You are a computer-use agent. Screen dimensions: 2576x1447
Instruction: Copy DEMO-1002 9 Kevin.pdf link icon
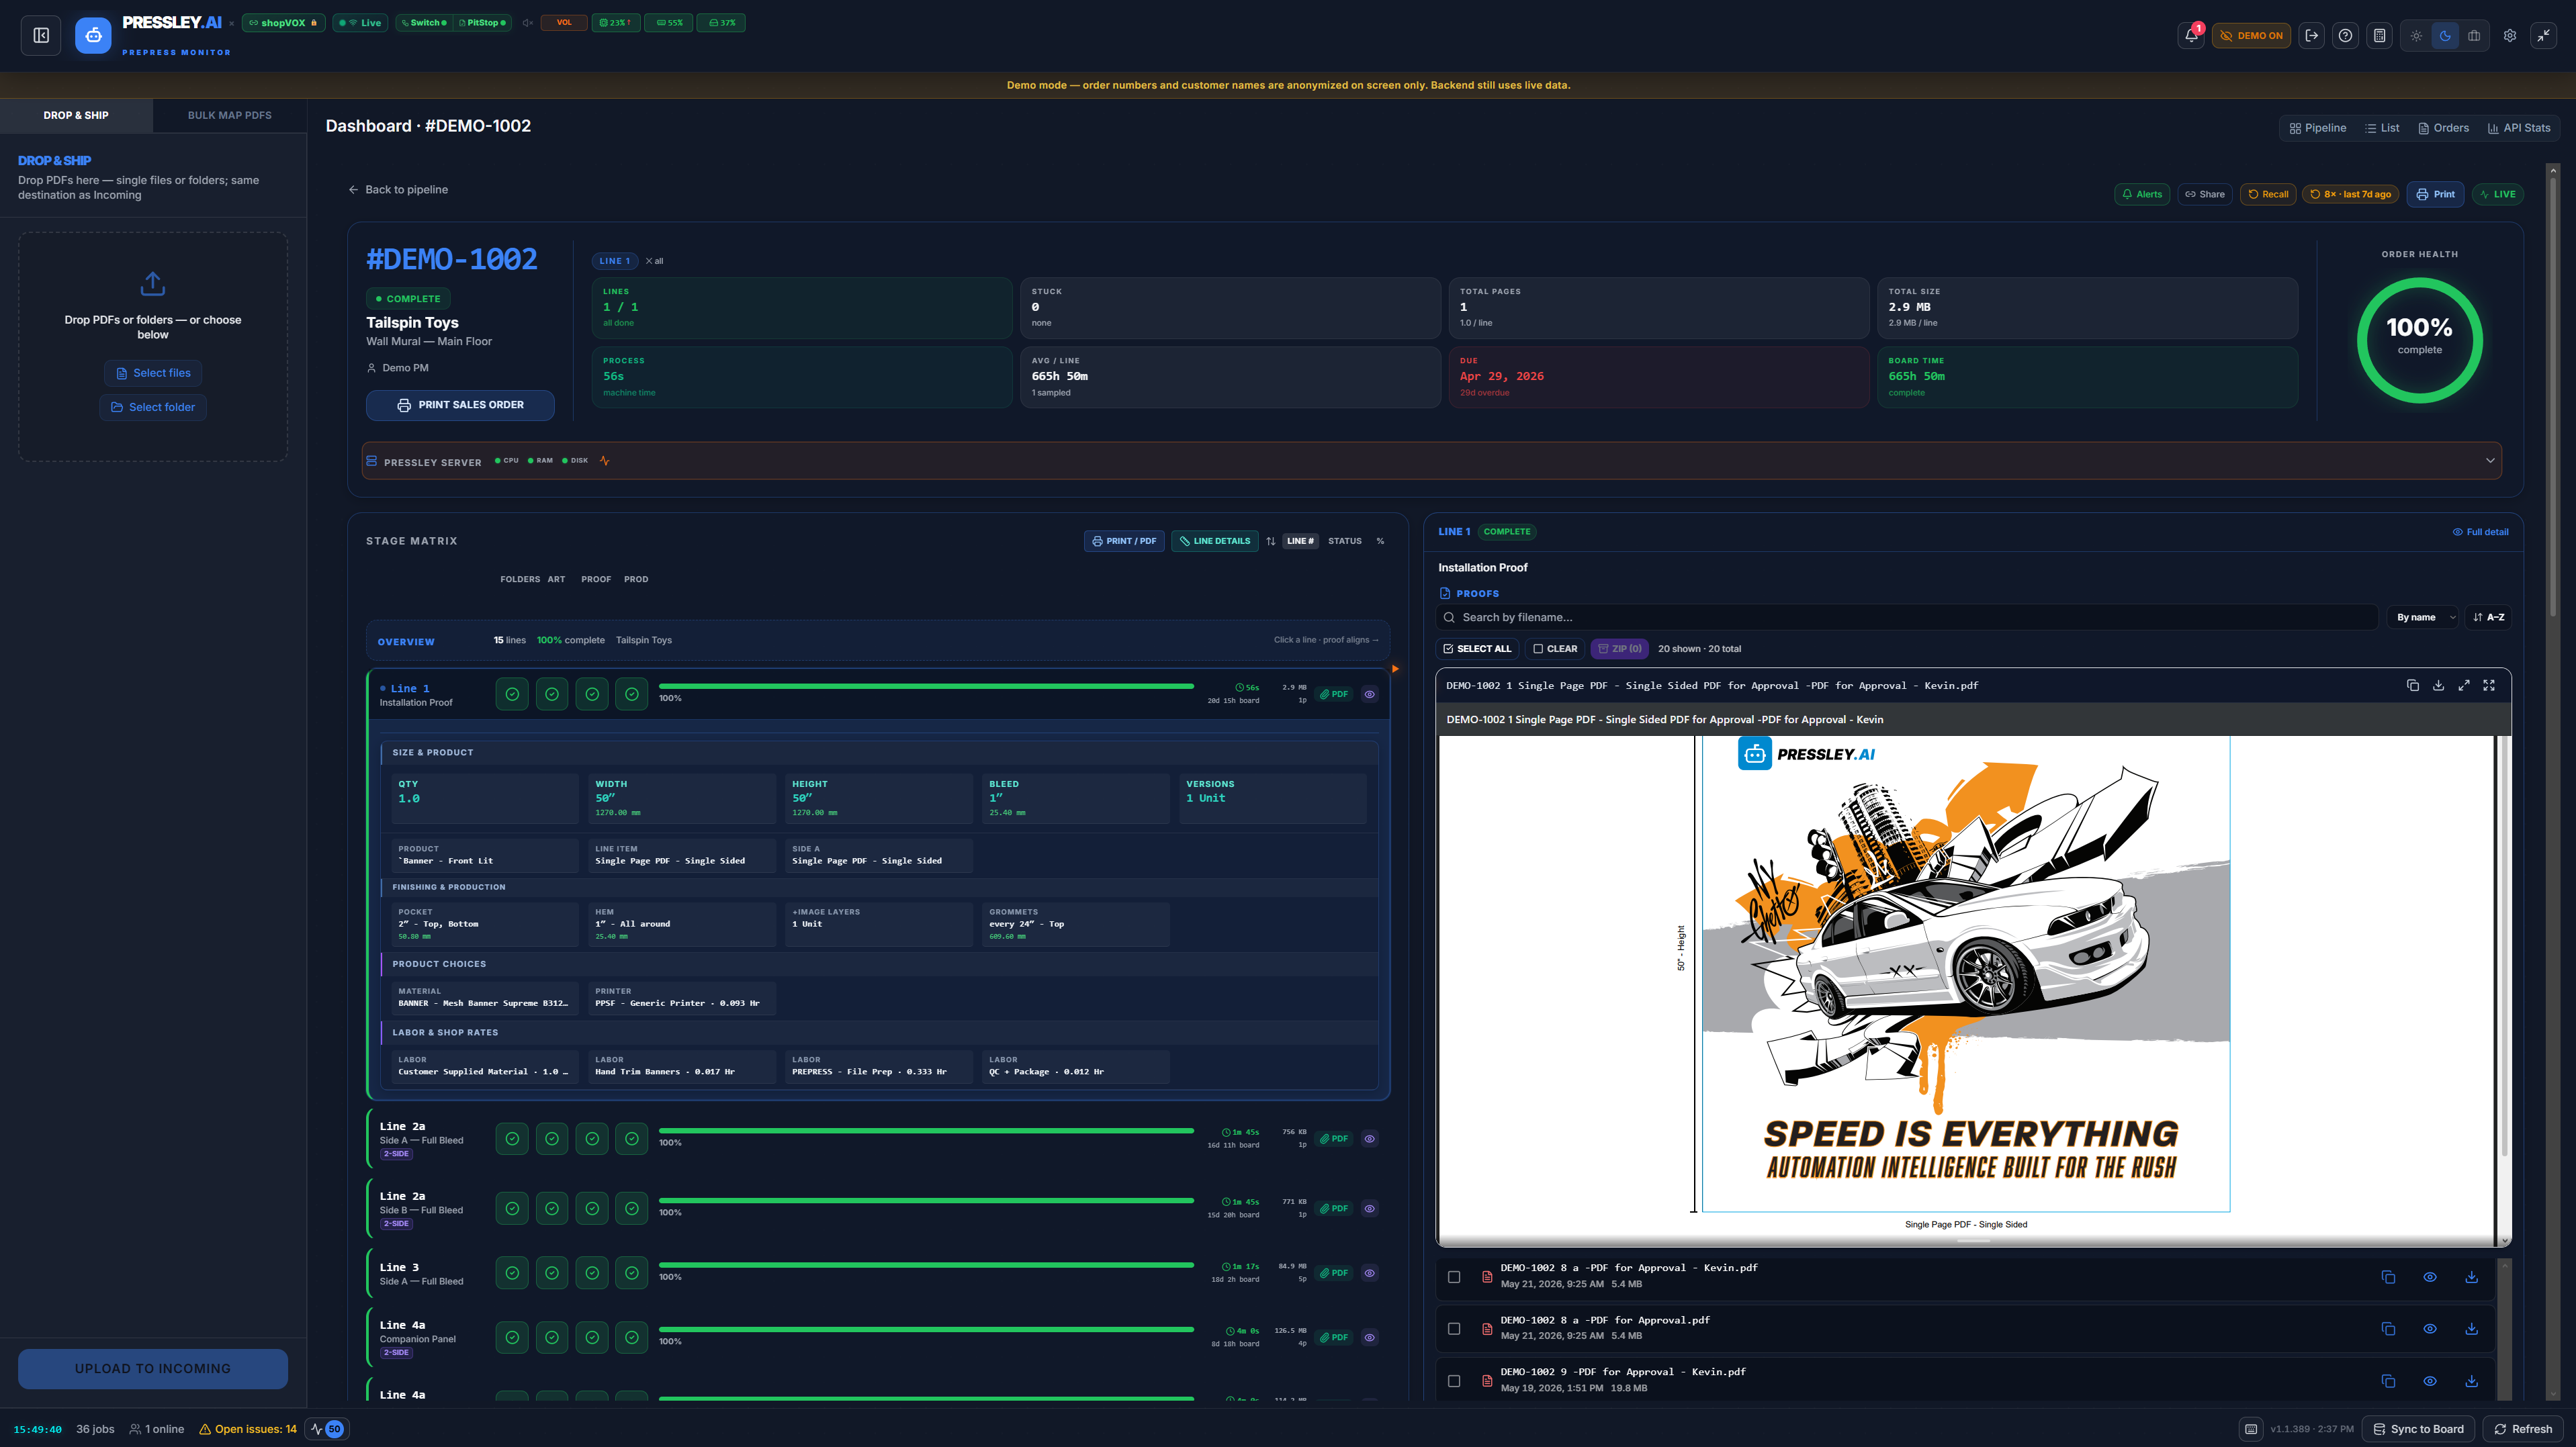(x=2388, y=1380)
